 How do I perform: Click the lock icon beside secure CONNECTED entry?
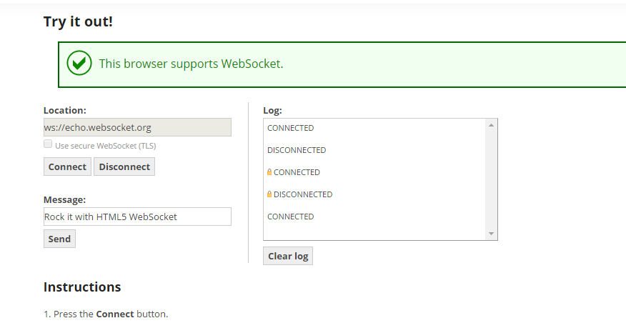(x=269, y=172)
